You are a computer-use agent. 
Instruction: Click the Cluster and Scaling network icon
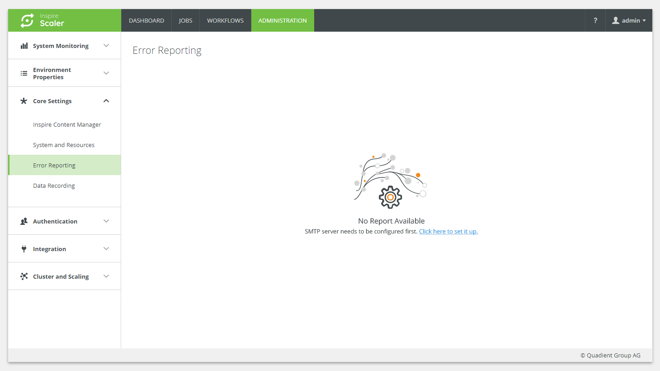coord(24,276)
